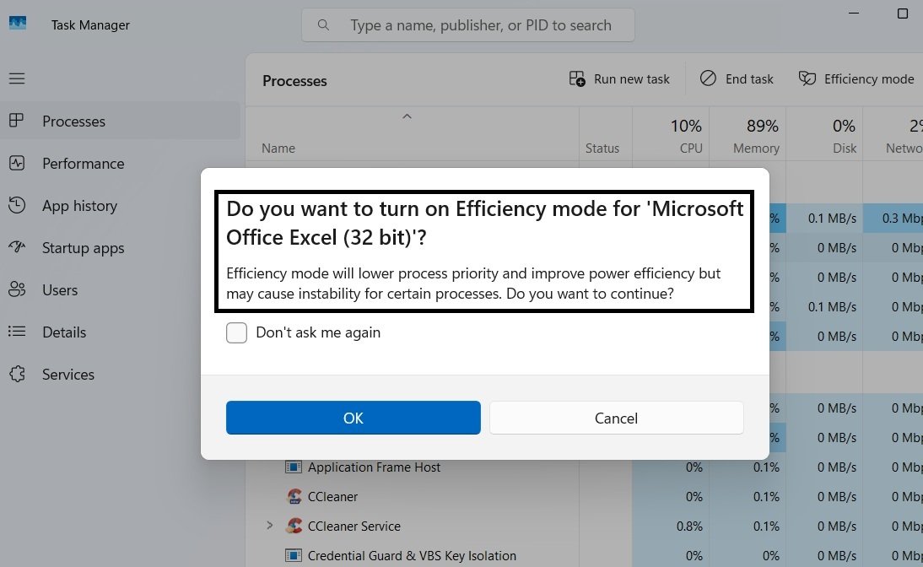Click the Efficiency mode toolbar label
The width and height of the screenshot is (923, 567).
869,79
